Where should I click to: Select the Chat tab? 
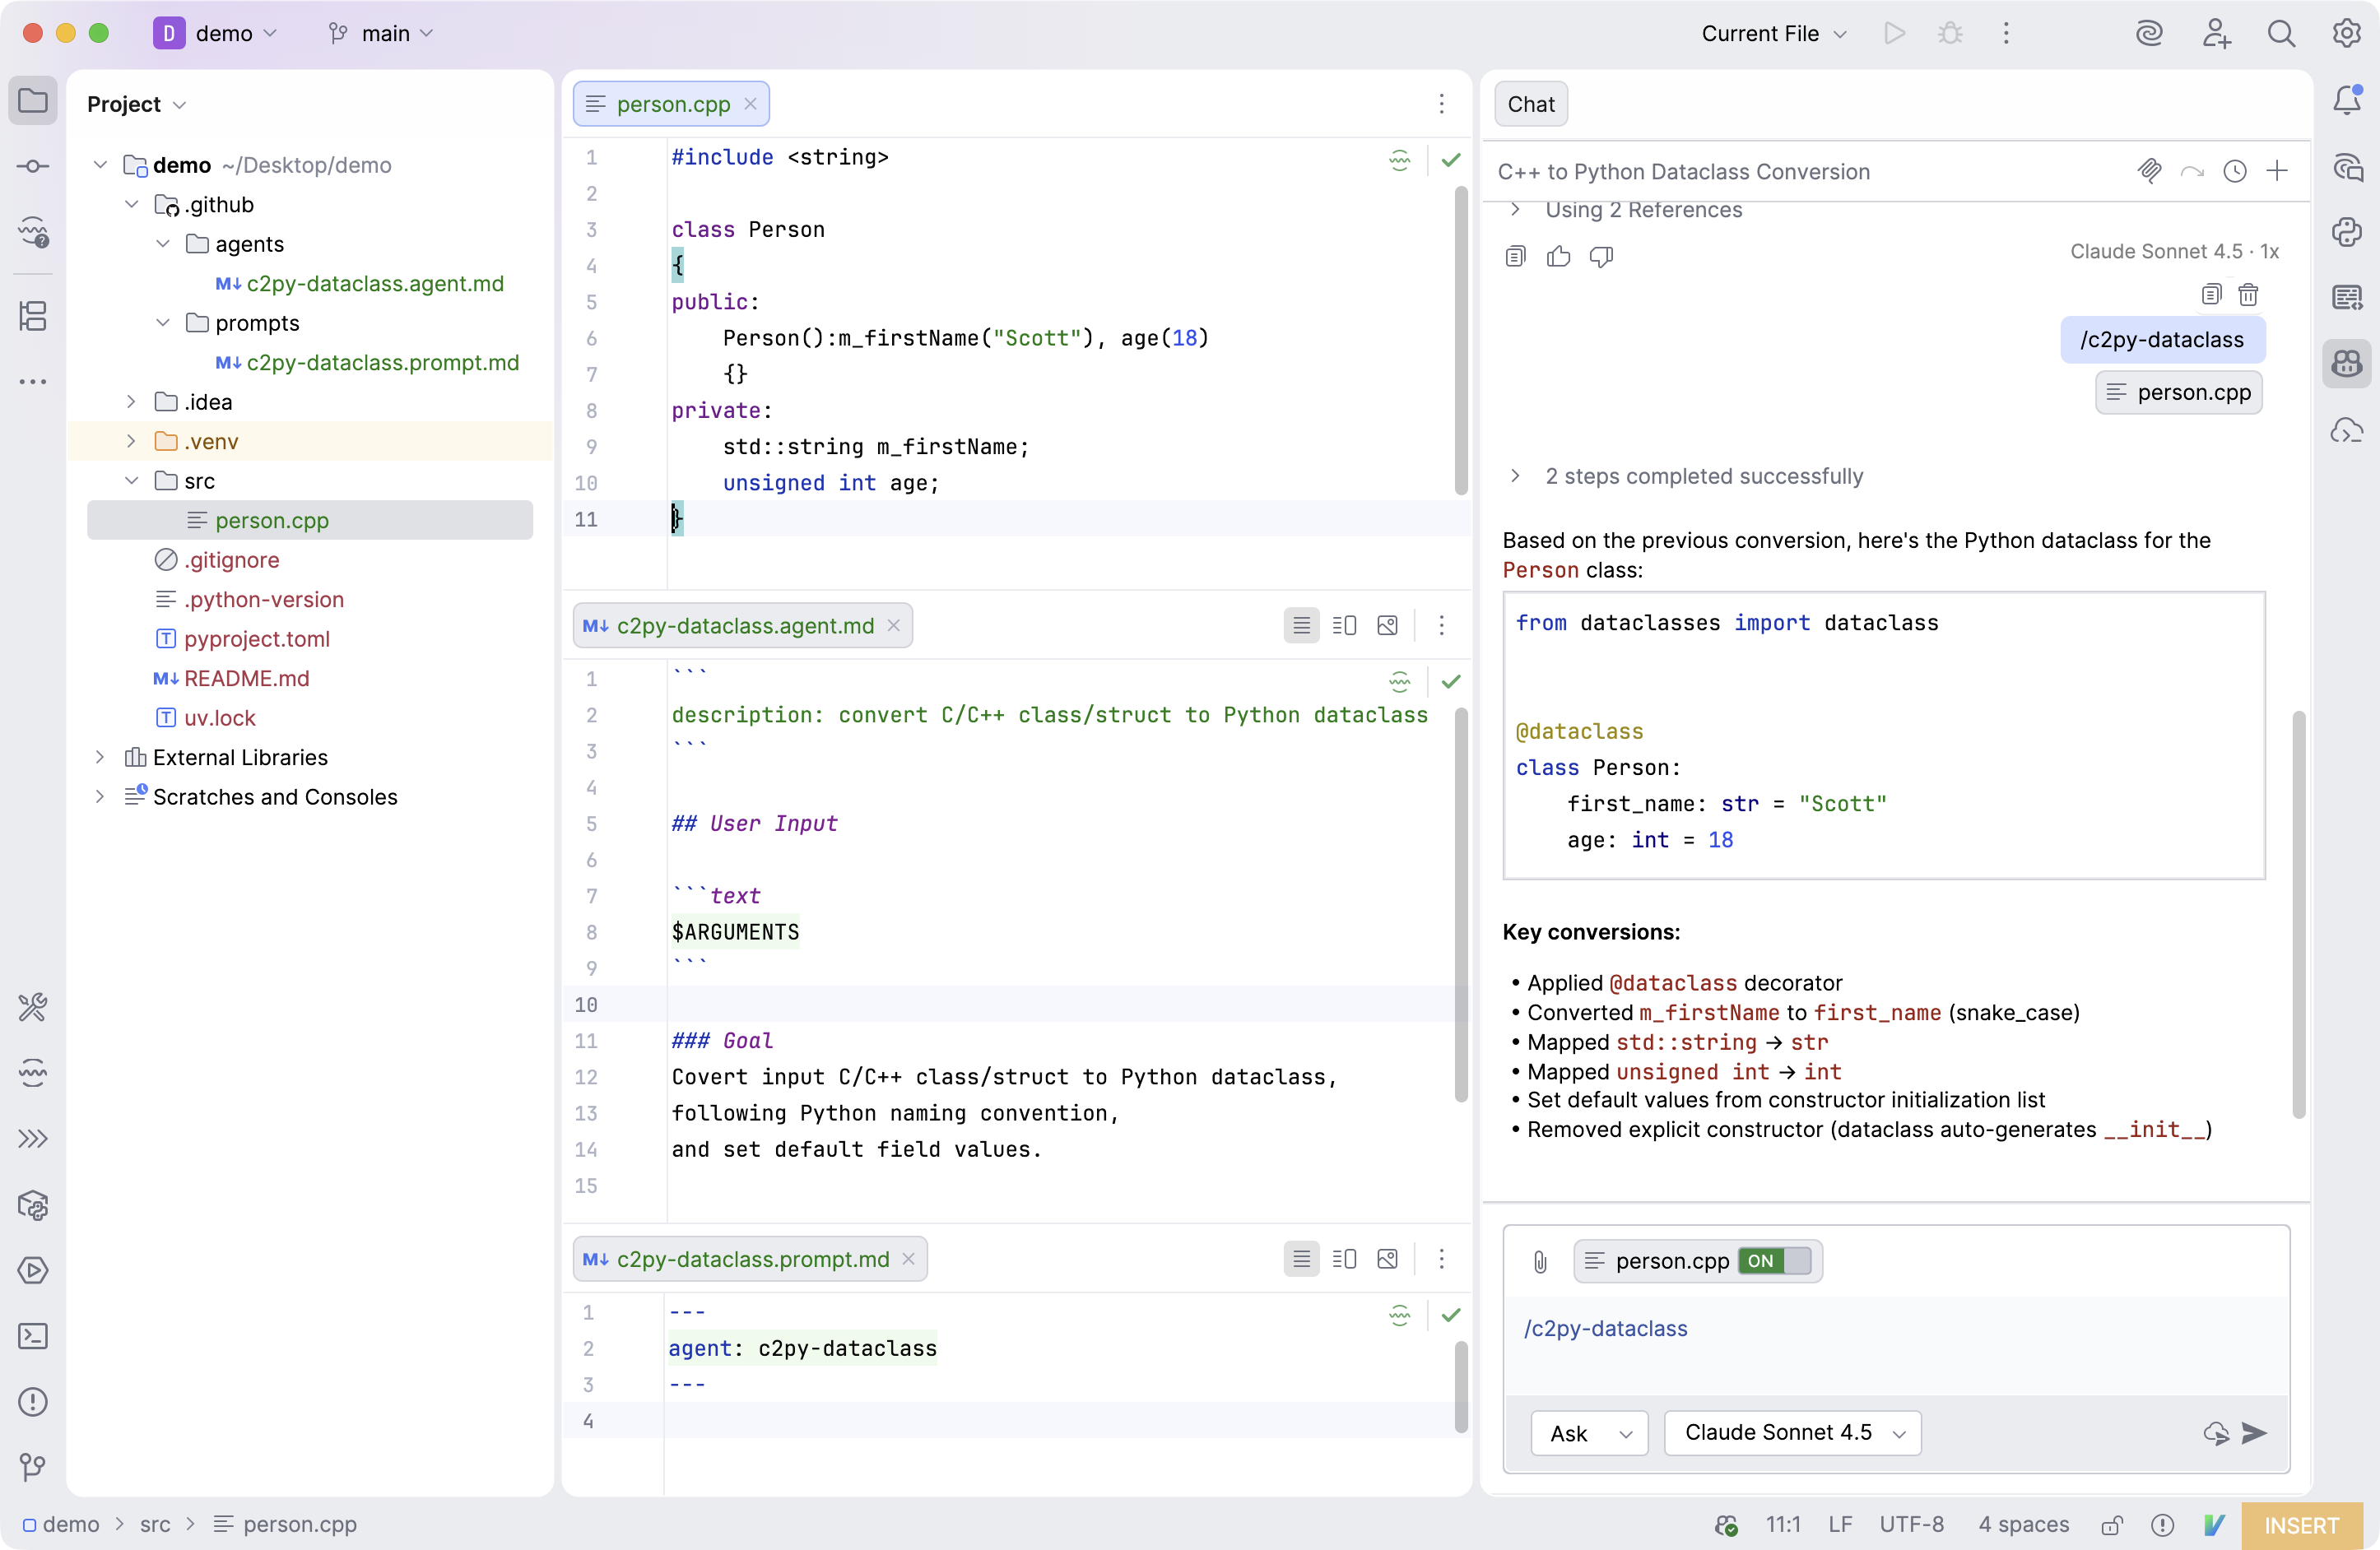(x=1530, y=104)
